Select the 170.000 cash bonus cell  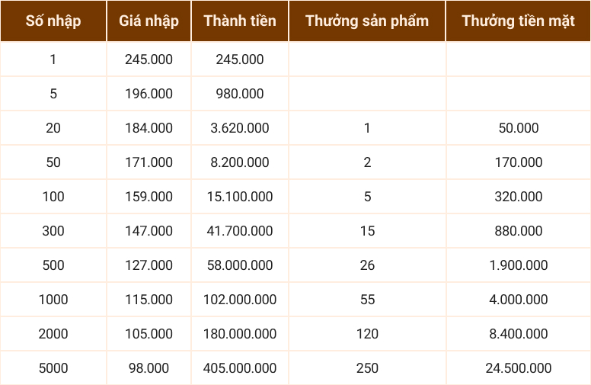(x=518, y=162)
